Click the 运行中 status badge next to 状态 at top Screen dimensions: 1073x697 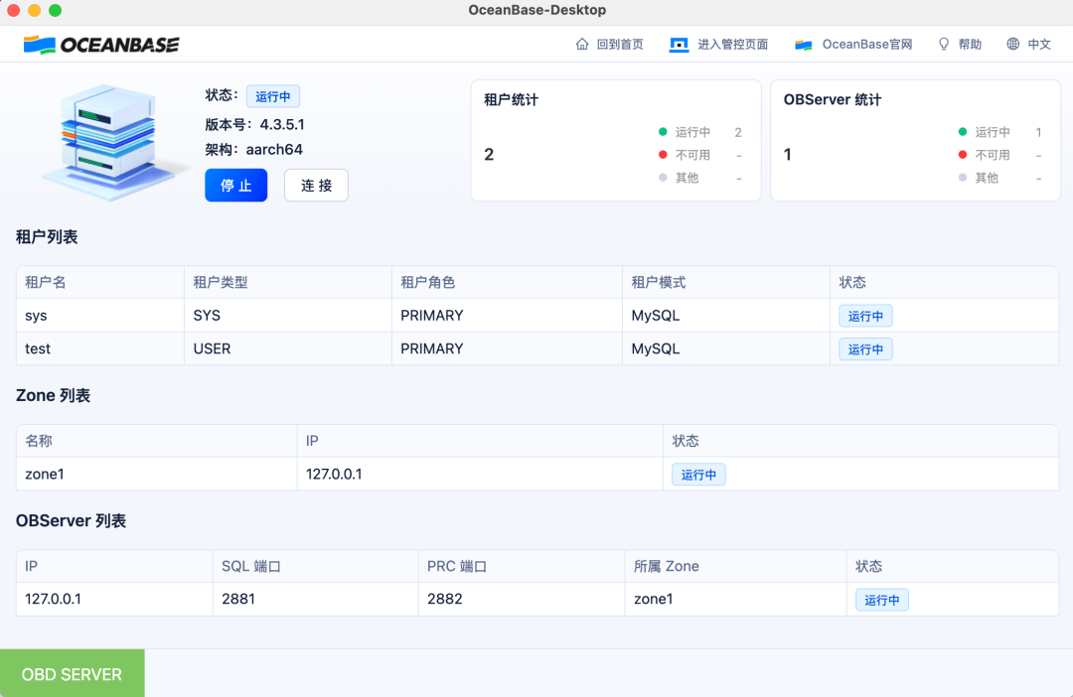tap(273, 95)
